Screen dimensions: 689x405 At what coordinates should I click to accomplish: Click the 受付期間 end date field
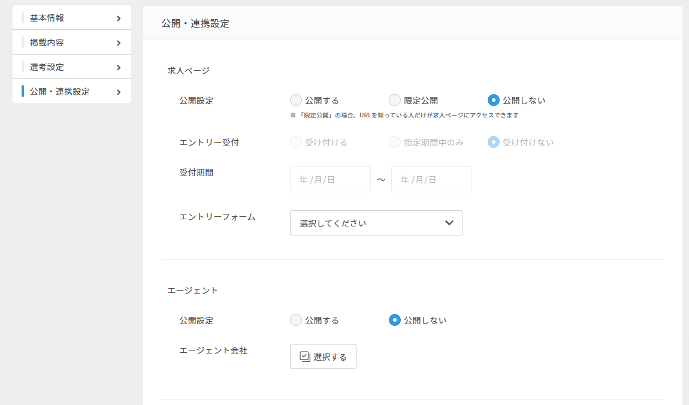431,179
